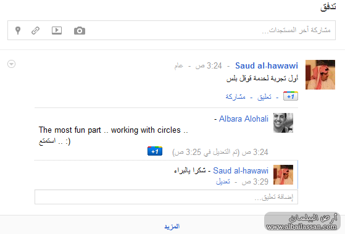Click the تعليق comment link
This screenshot has width=345, height=234.
coord(264,97)
